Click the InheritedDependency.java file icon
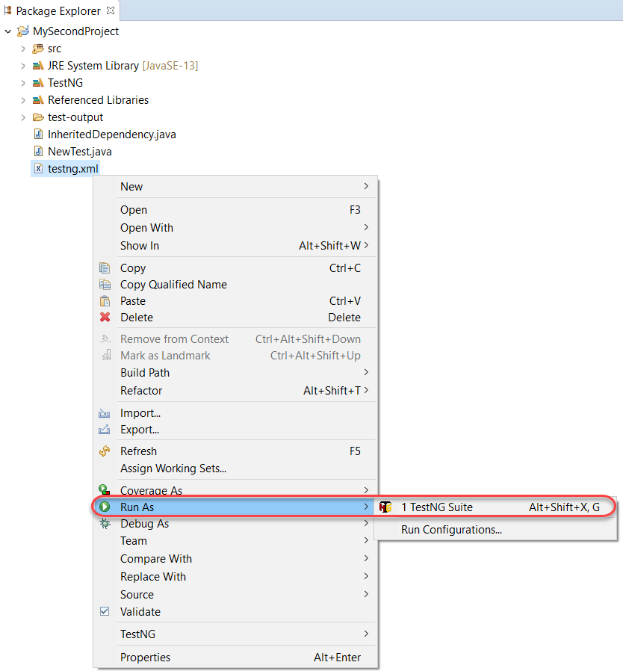Screen dimensions: 623x671 pyautogui.click(x=38, y=134)
